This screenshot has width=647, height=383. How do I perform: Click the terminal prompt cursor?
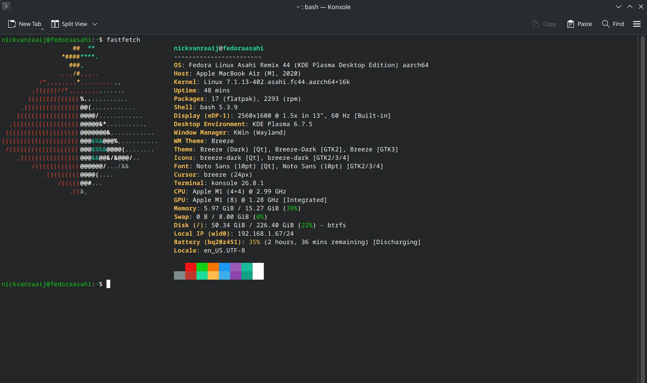click(108, 284)
